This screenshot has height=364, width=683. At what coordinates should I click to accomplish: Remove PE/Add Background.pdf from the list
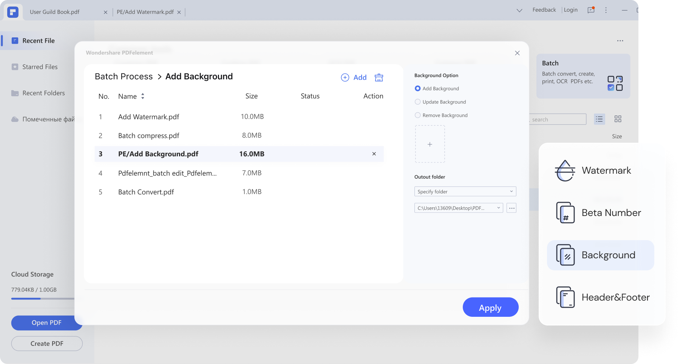click(374, 154)
